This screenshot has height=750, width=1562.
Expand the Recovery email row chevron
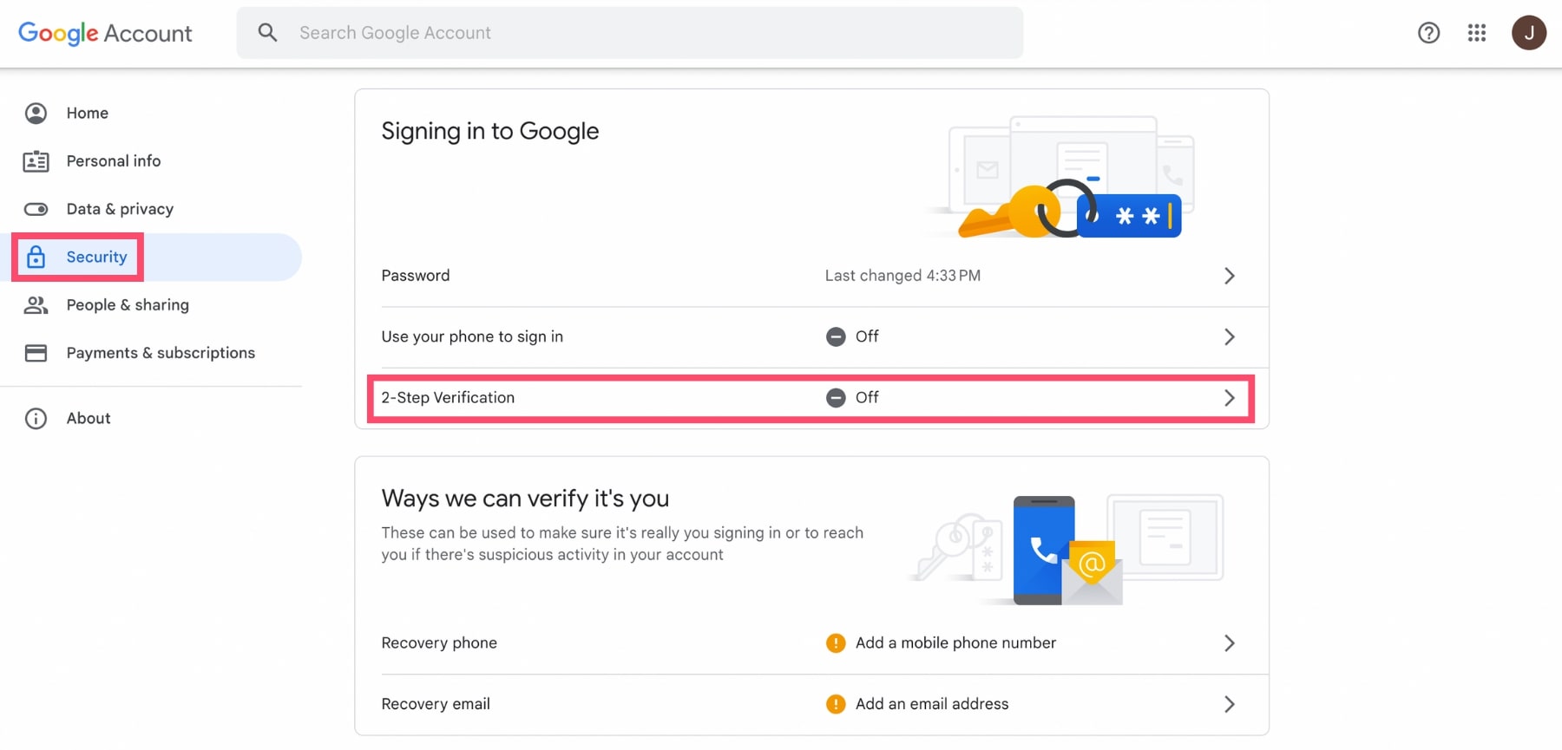pyautogui.click(x=1229, y=704)
